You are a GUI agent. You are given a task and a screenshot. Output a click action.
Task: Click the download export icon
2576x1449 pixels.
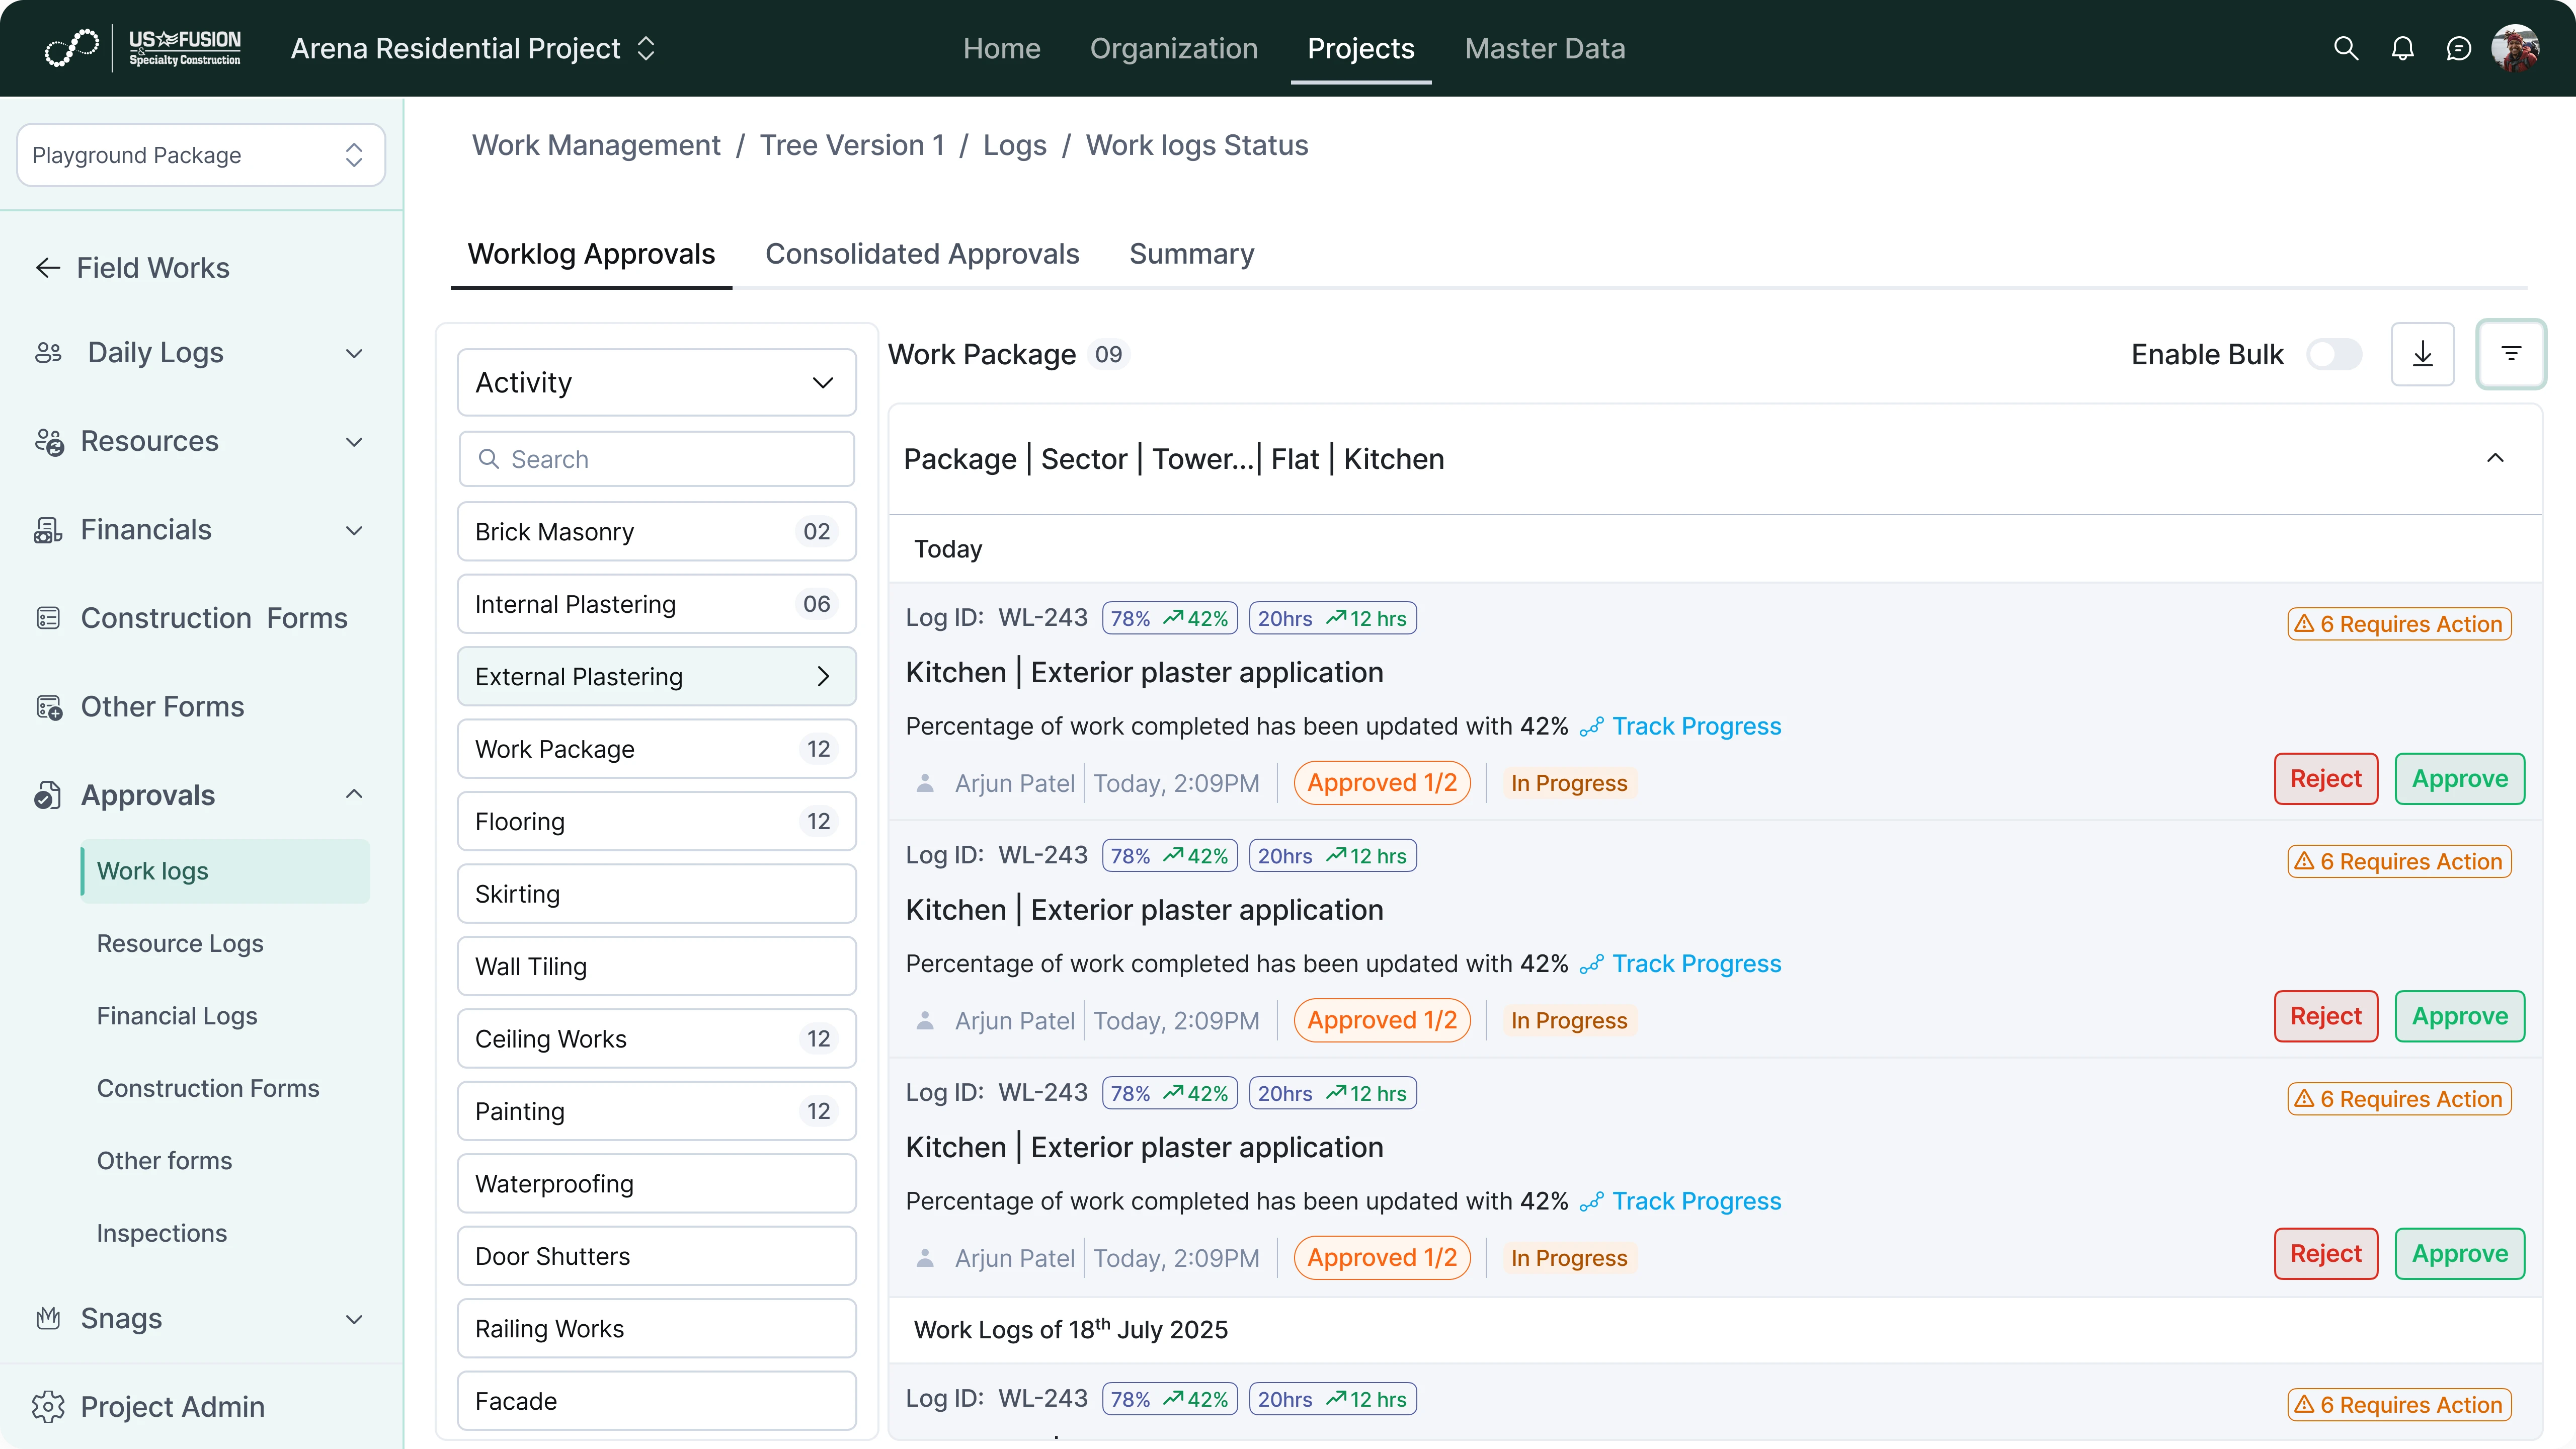[2423, 353]
